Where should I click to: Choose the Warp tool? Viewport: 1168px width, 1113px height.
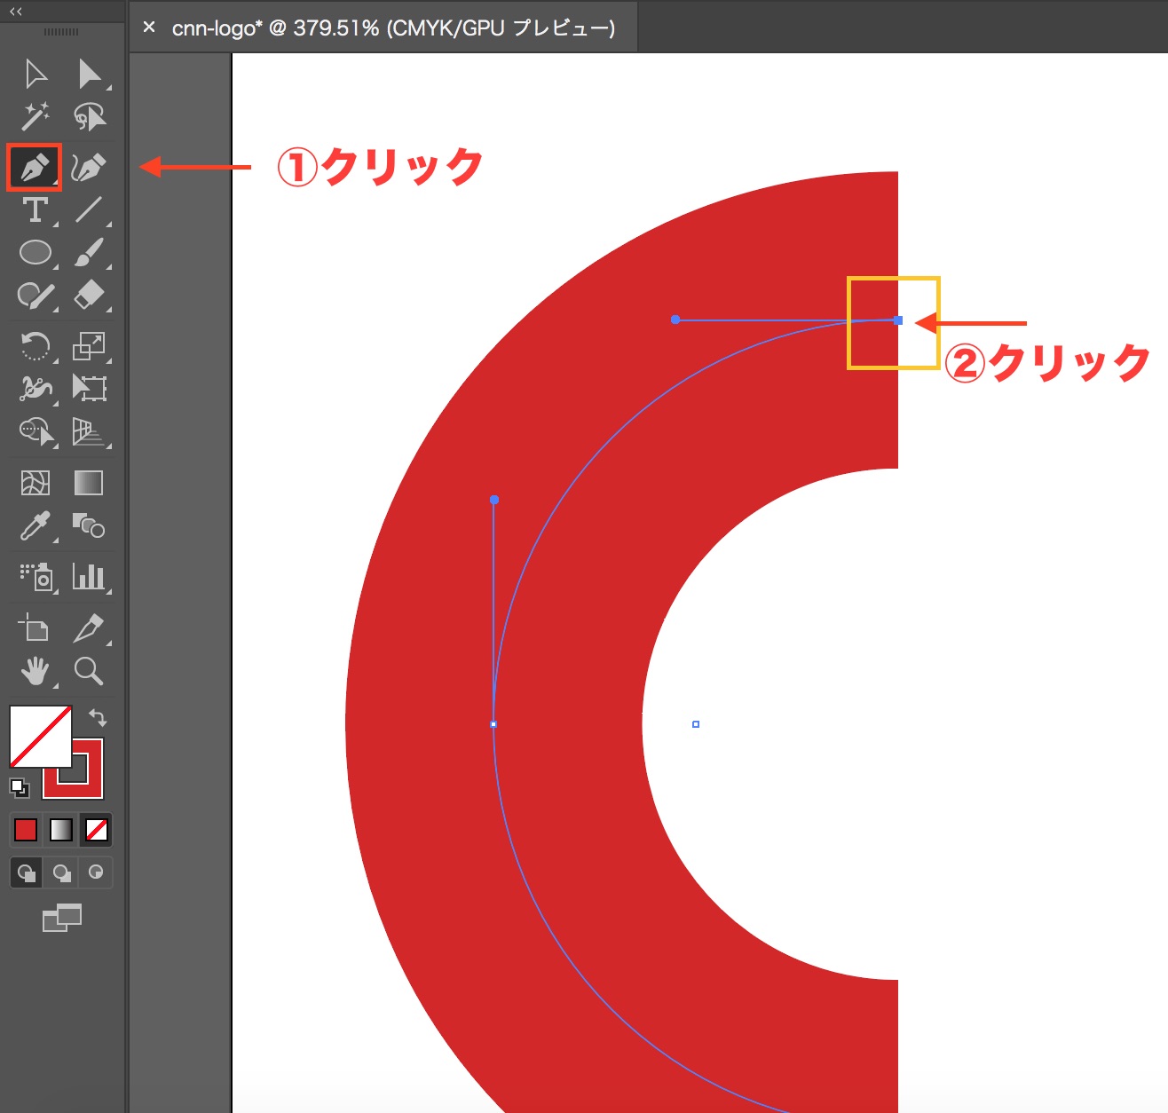click(36, 388)
